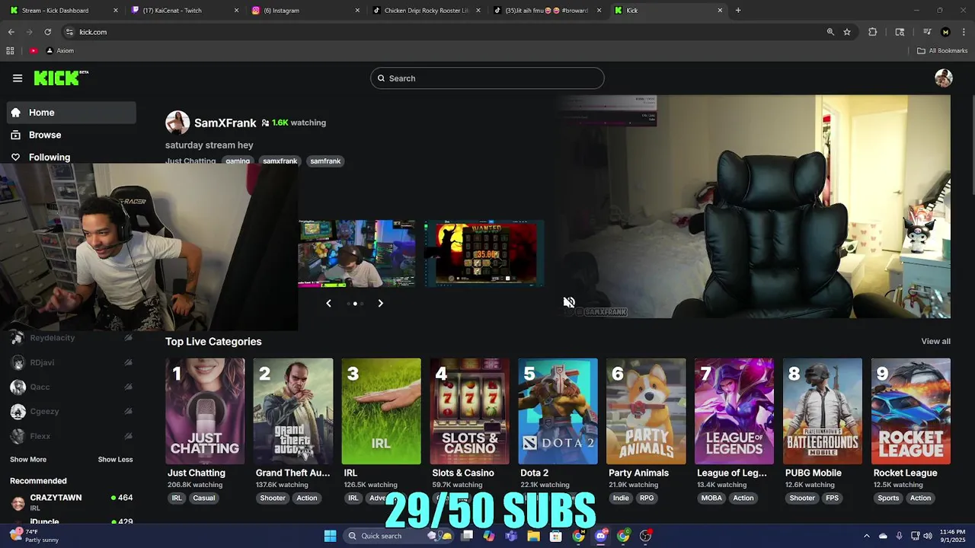975x548 pixels.
Task: Click the Kick search field
Action: (487, 78)
